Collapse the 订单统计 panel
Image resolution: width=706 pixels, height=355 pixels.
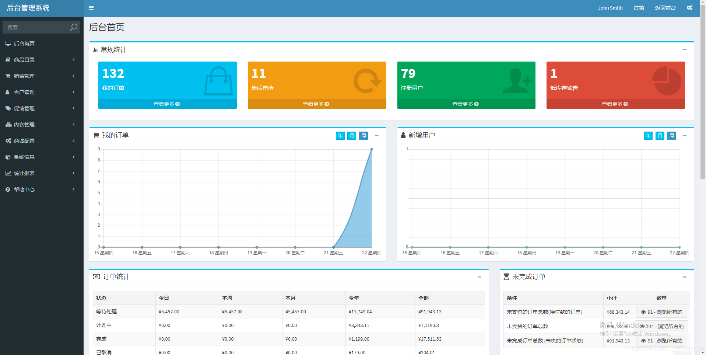480,277
